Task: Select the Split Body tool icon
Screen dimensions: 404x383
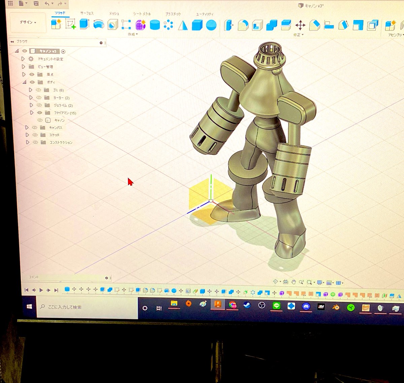Action: 286,25
